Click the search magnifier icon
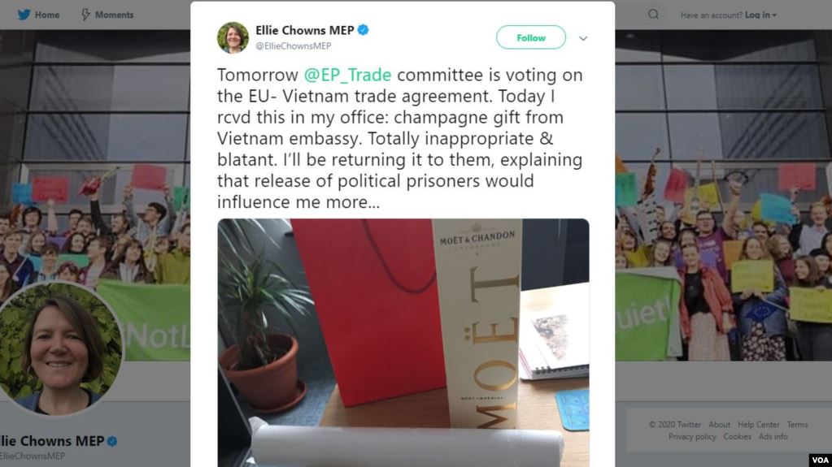832x467 pixels. click(x=653, y=15)
